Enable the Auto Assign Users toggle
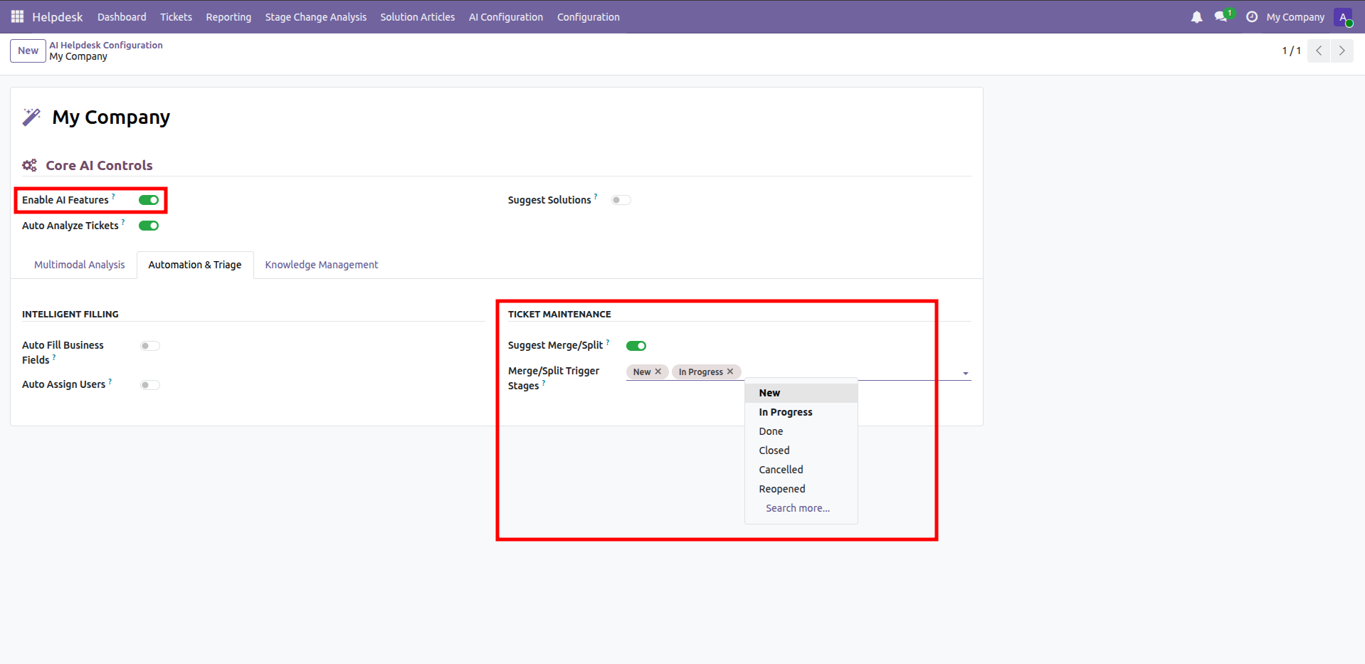 coord(150,385)
